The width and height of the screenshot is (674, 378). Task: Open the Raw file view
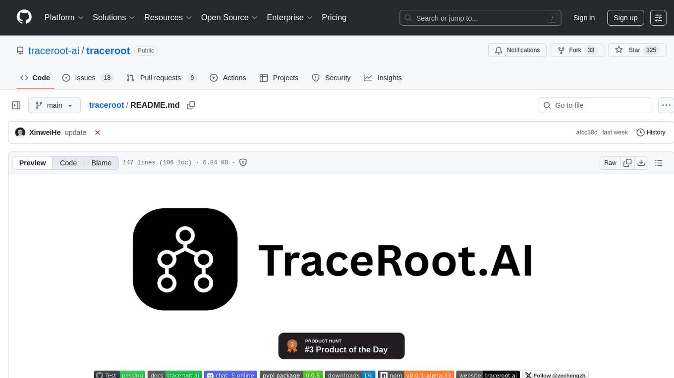[x=610, y=163]
